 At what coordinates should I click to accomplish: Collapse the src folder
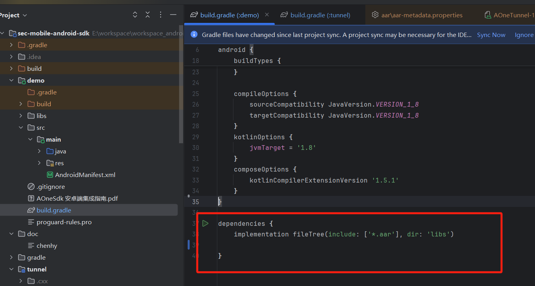(x=21, y=128)
